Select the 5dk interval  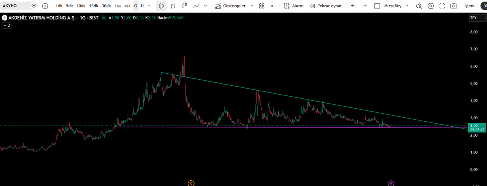point(70,6)
